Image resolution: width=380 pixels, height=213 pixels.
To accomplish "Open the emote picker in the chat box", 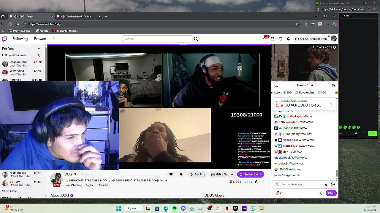I will [x=333, y=184].
